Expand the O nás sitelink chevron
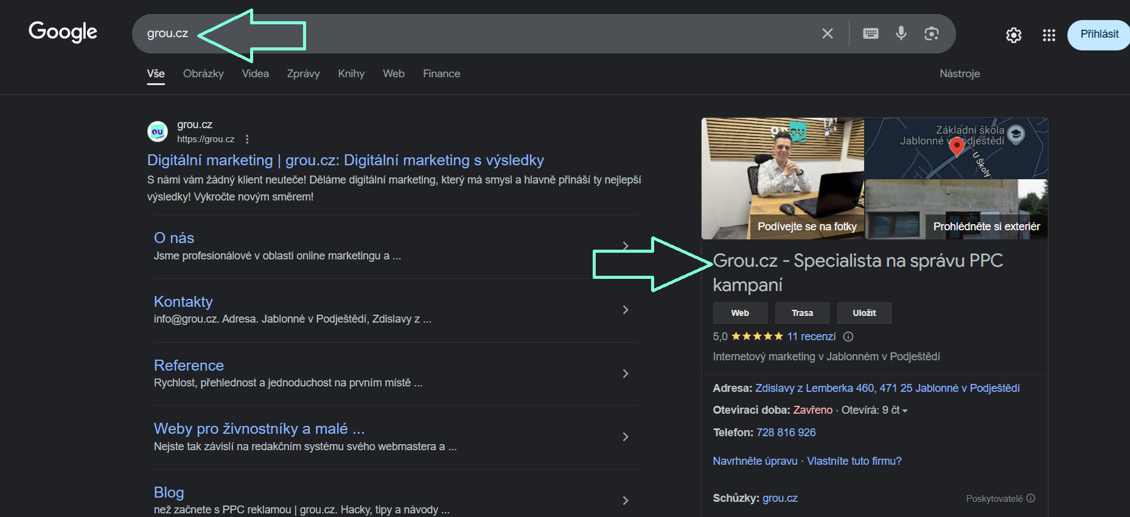 point(626,245)
